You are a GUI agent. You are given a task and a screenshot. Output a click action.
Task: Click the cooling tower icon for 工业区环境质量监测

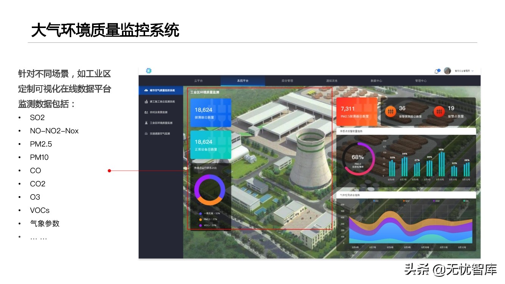tap(146, 123)
